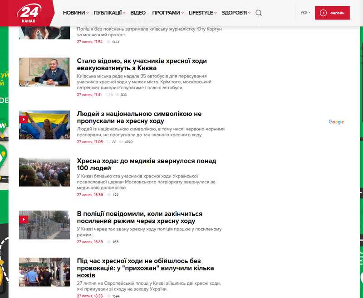
Task: Open the Відео menu item
Action: pyautogui.click(x=138, y=13)
